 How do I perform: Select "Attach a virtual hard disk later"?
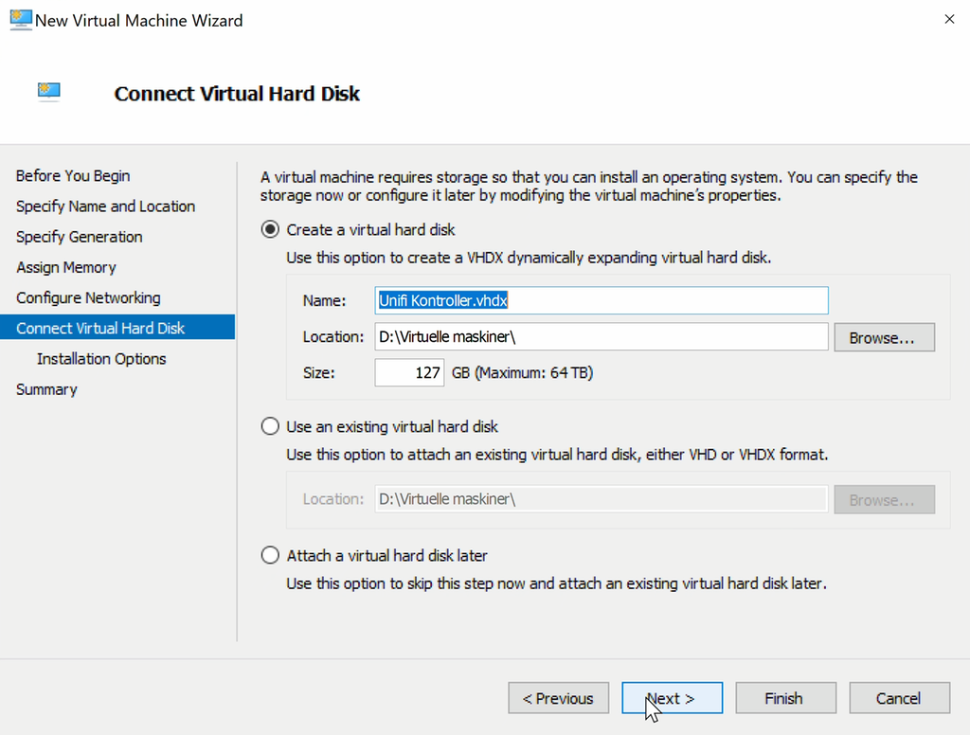(270, 555)
